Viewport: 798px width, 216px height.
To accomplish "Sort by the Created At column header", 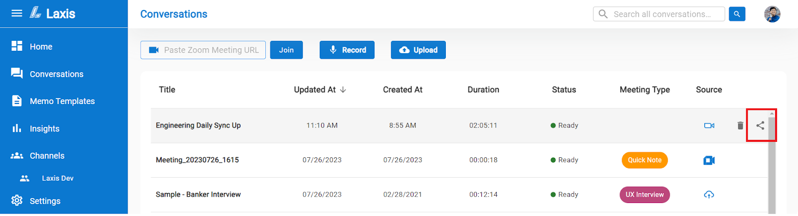I will (402, 90).
